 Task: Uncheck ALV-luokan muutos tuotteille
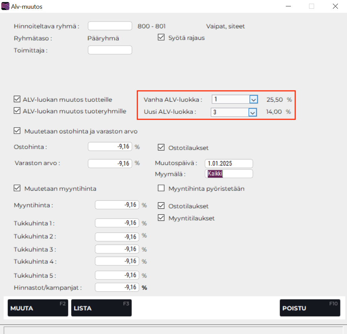[x=17, y=99]
